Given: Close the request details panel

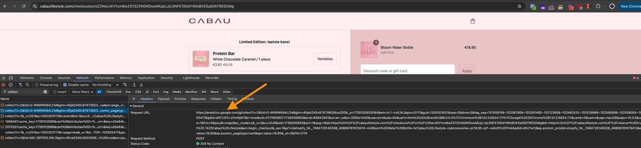Looking at the screenshot, I should 134,99.
